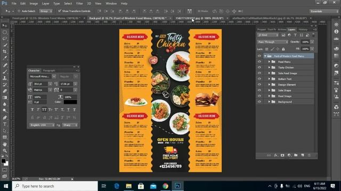The height and width of the screenshot is (191, 341).
Task: Click the text Color swatch in Character panel
Action: pos(70,102)
